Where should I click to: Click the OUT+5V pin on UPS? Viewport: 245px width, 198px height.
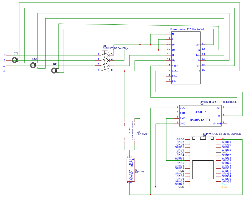click(x=129, y=175)
